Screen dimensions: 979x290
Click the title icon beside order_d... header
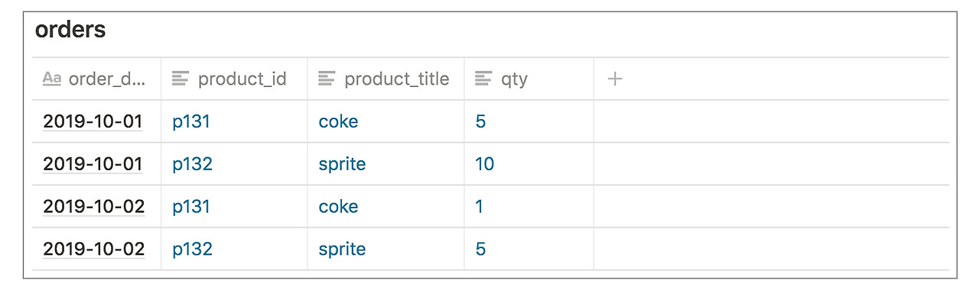click(x=52, y=79)
